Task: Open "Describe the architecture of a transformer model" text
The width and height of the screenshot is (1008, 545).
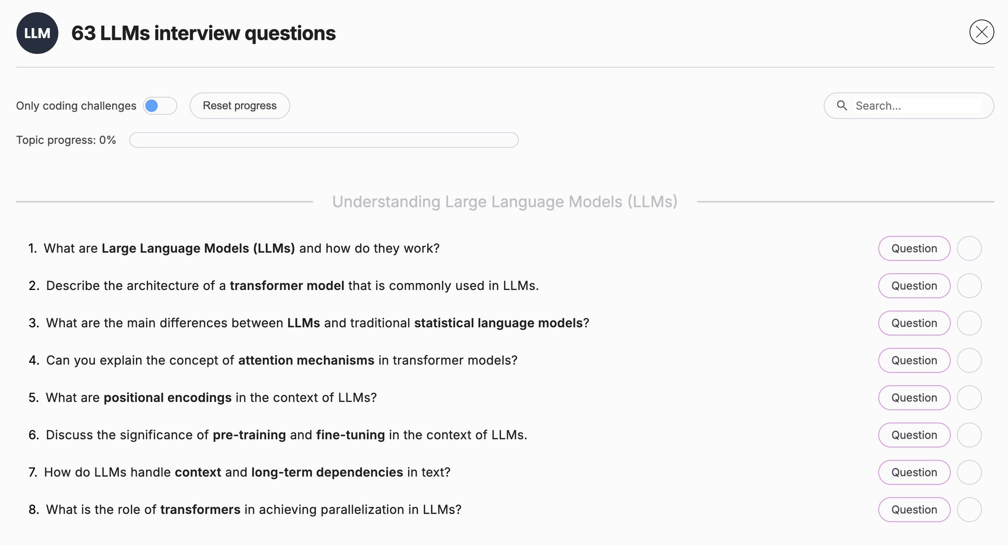Action: [x=292, y=286]
